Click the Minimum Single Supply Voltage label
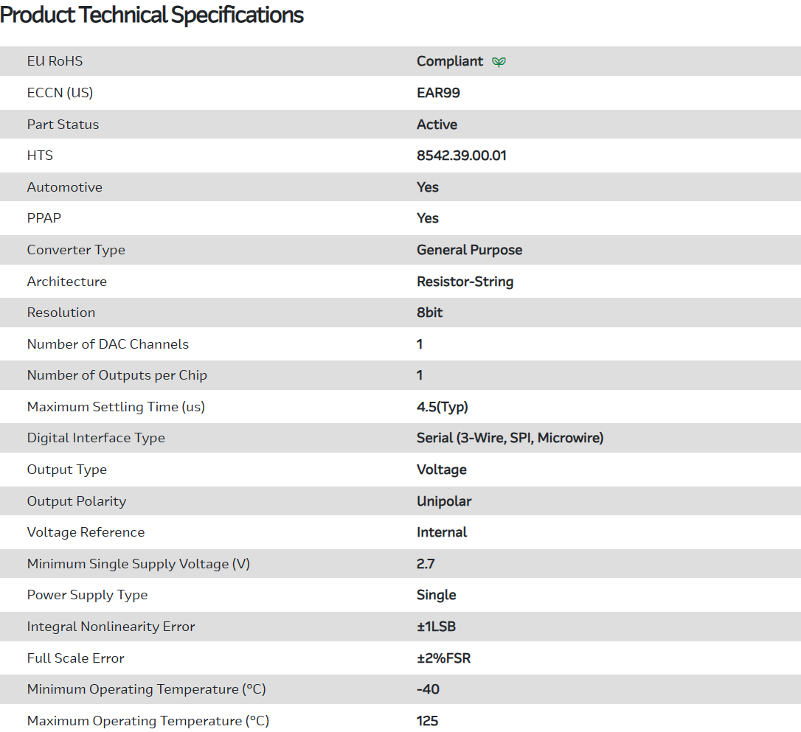This screenshot has width=801, height=732. [138, 564]
